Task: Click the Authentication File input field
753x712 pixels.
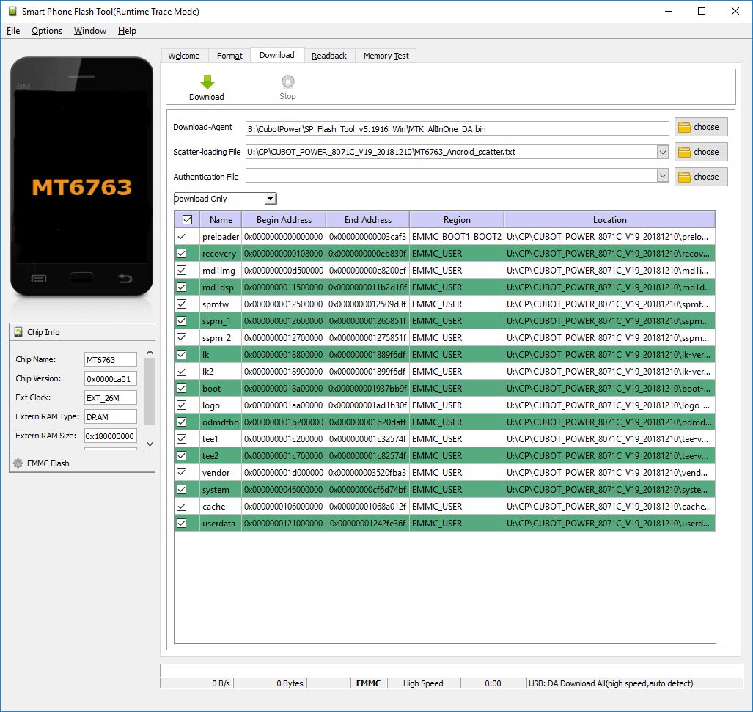Action: coord(452,176)
